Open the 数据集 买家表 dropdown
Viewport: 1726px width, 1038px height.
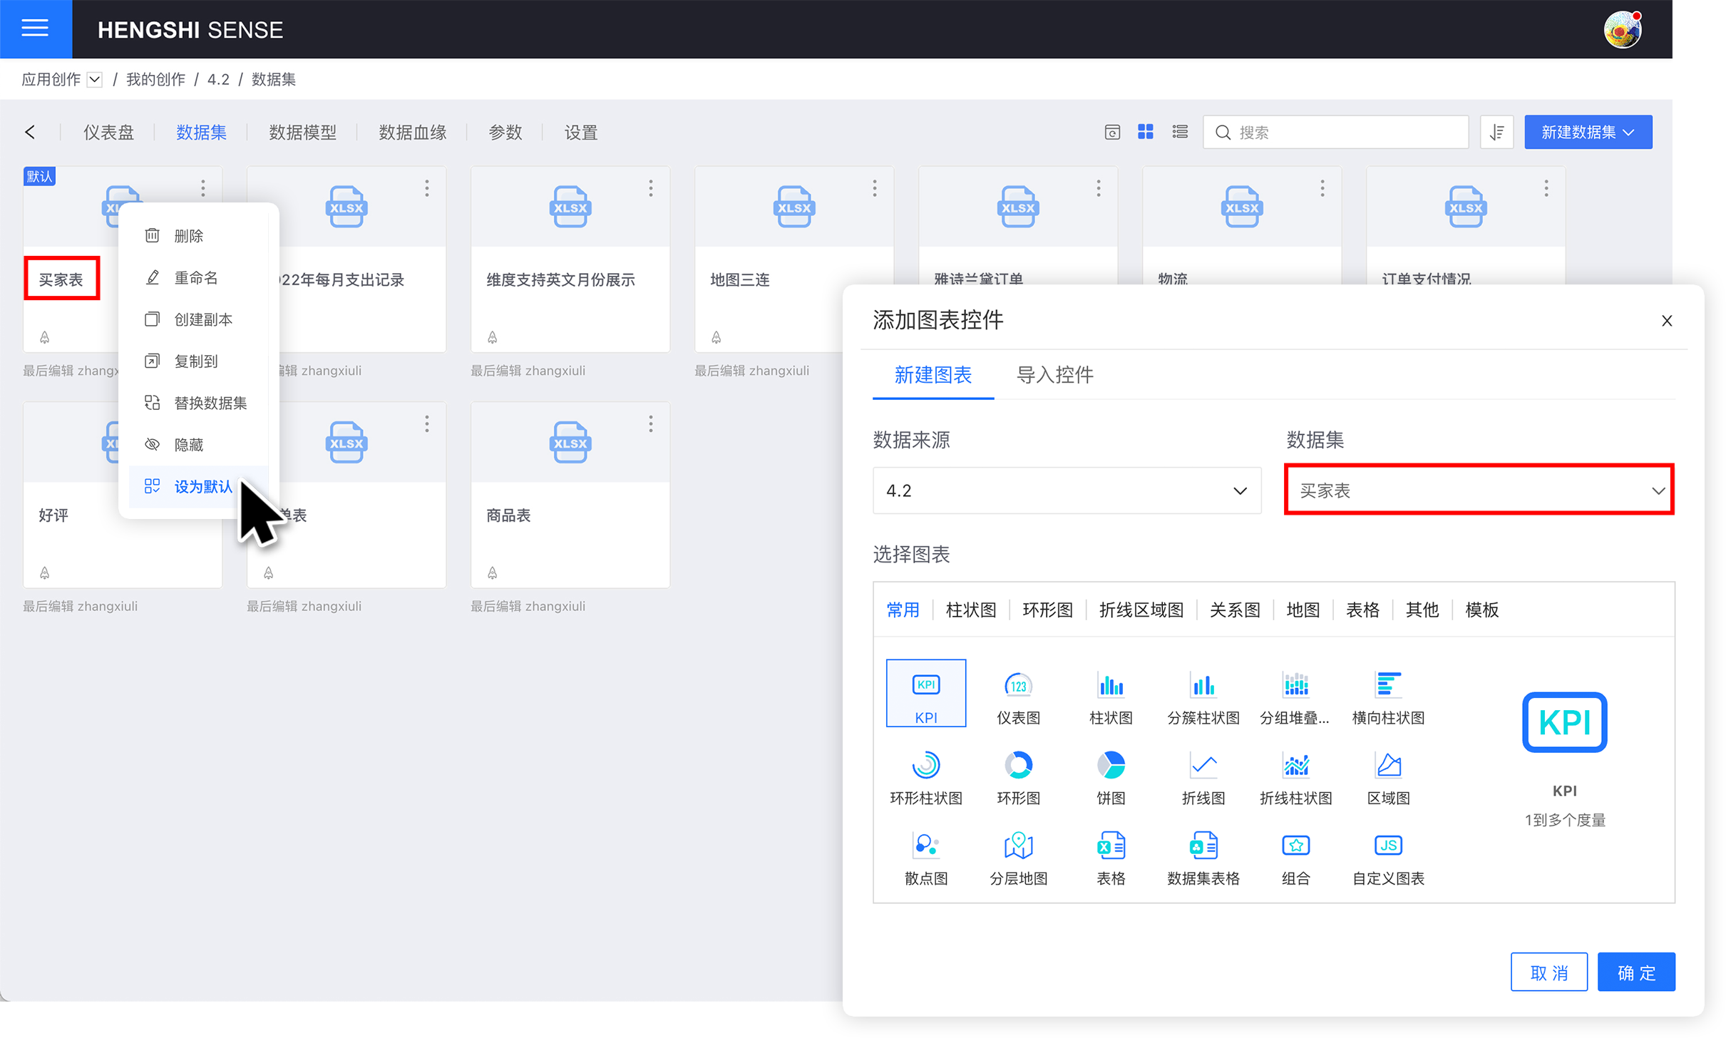pos(1479,490)
